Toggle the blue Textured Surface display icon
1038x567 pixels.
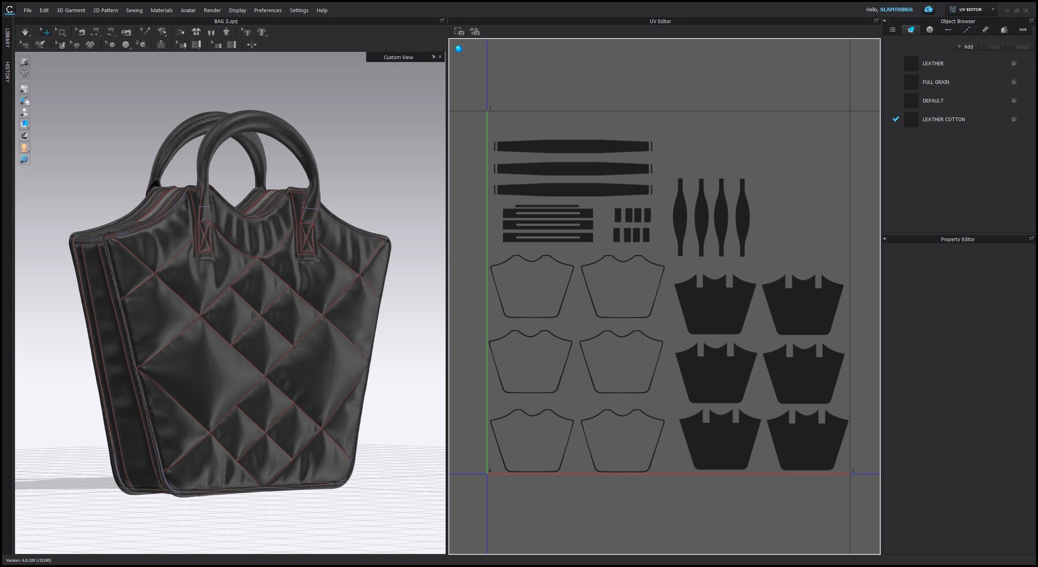[x=24, y=123]
